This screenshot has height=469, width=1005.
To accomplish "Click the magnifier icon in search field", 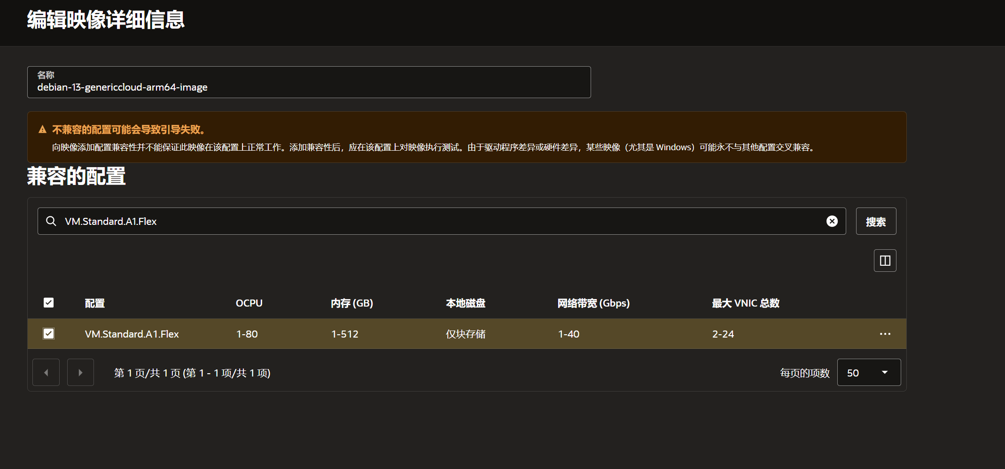I will pyautogui.click(x=51, y=221).
